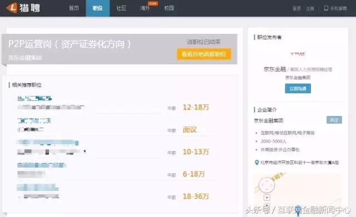This screenshot has height=217, width=356.
Task: Select the 职位 tab
Action: pyautogui.click(x=98, y=8)
